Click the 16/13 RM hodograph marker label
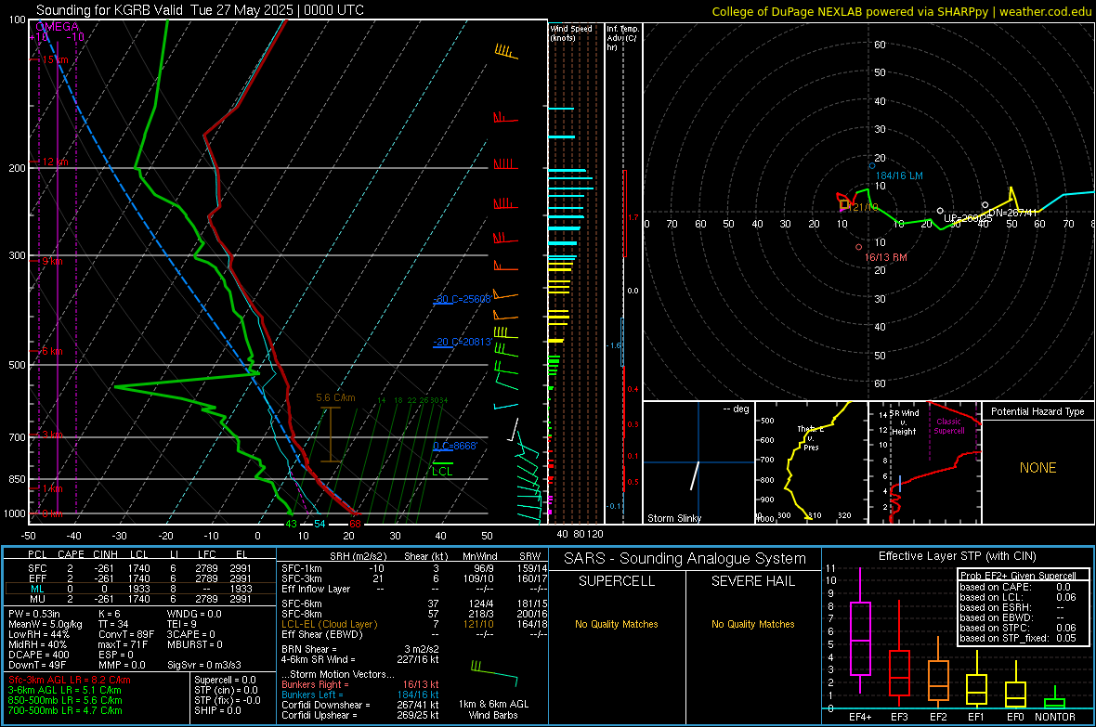The image size is (1096, 727). tap(885, 258)
